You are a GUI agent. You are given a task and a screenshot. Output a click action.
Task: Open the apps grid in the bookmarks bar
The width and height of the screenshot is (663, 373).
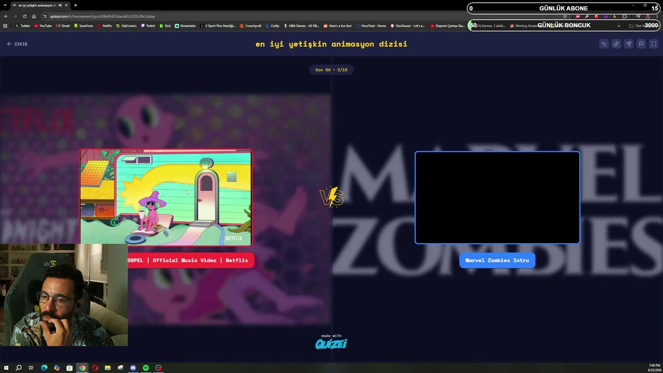5,26
